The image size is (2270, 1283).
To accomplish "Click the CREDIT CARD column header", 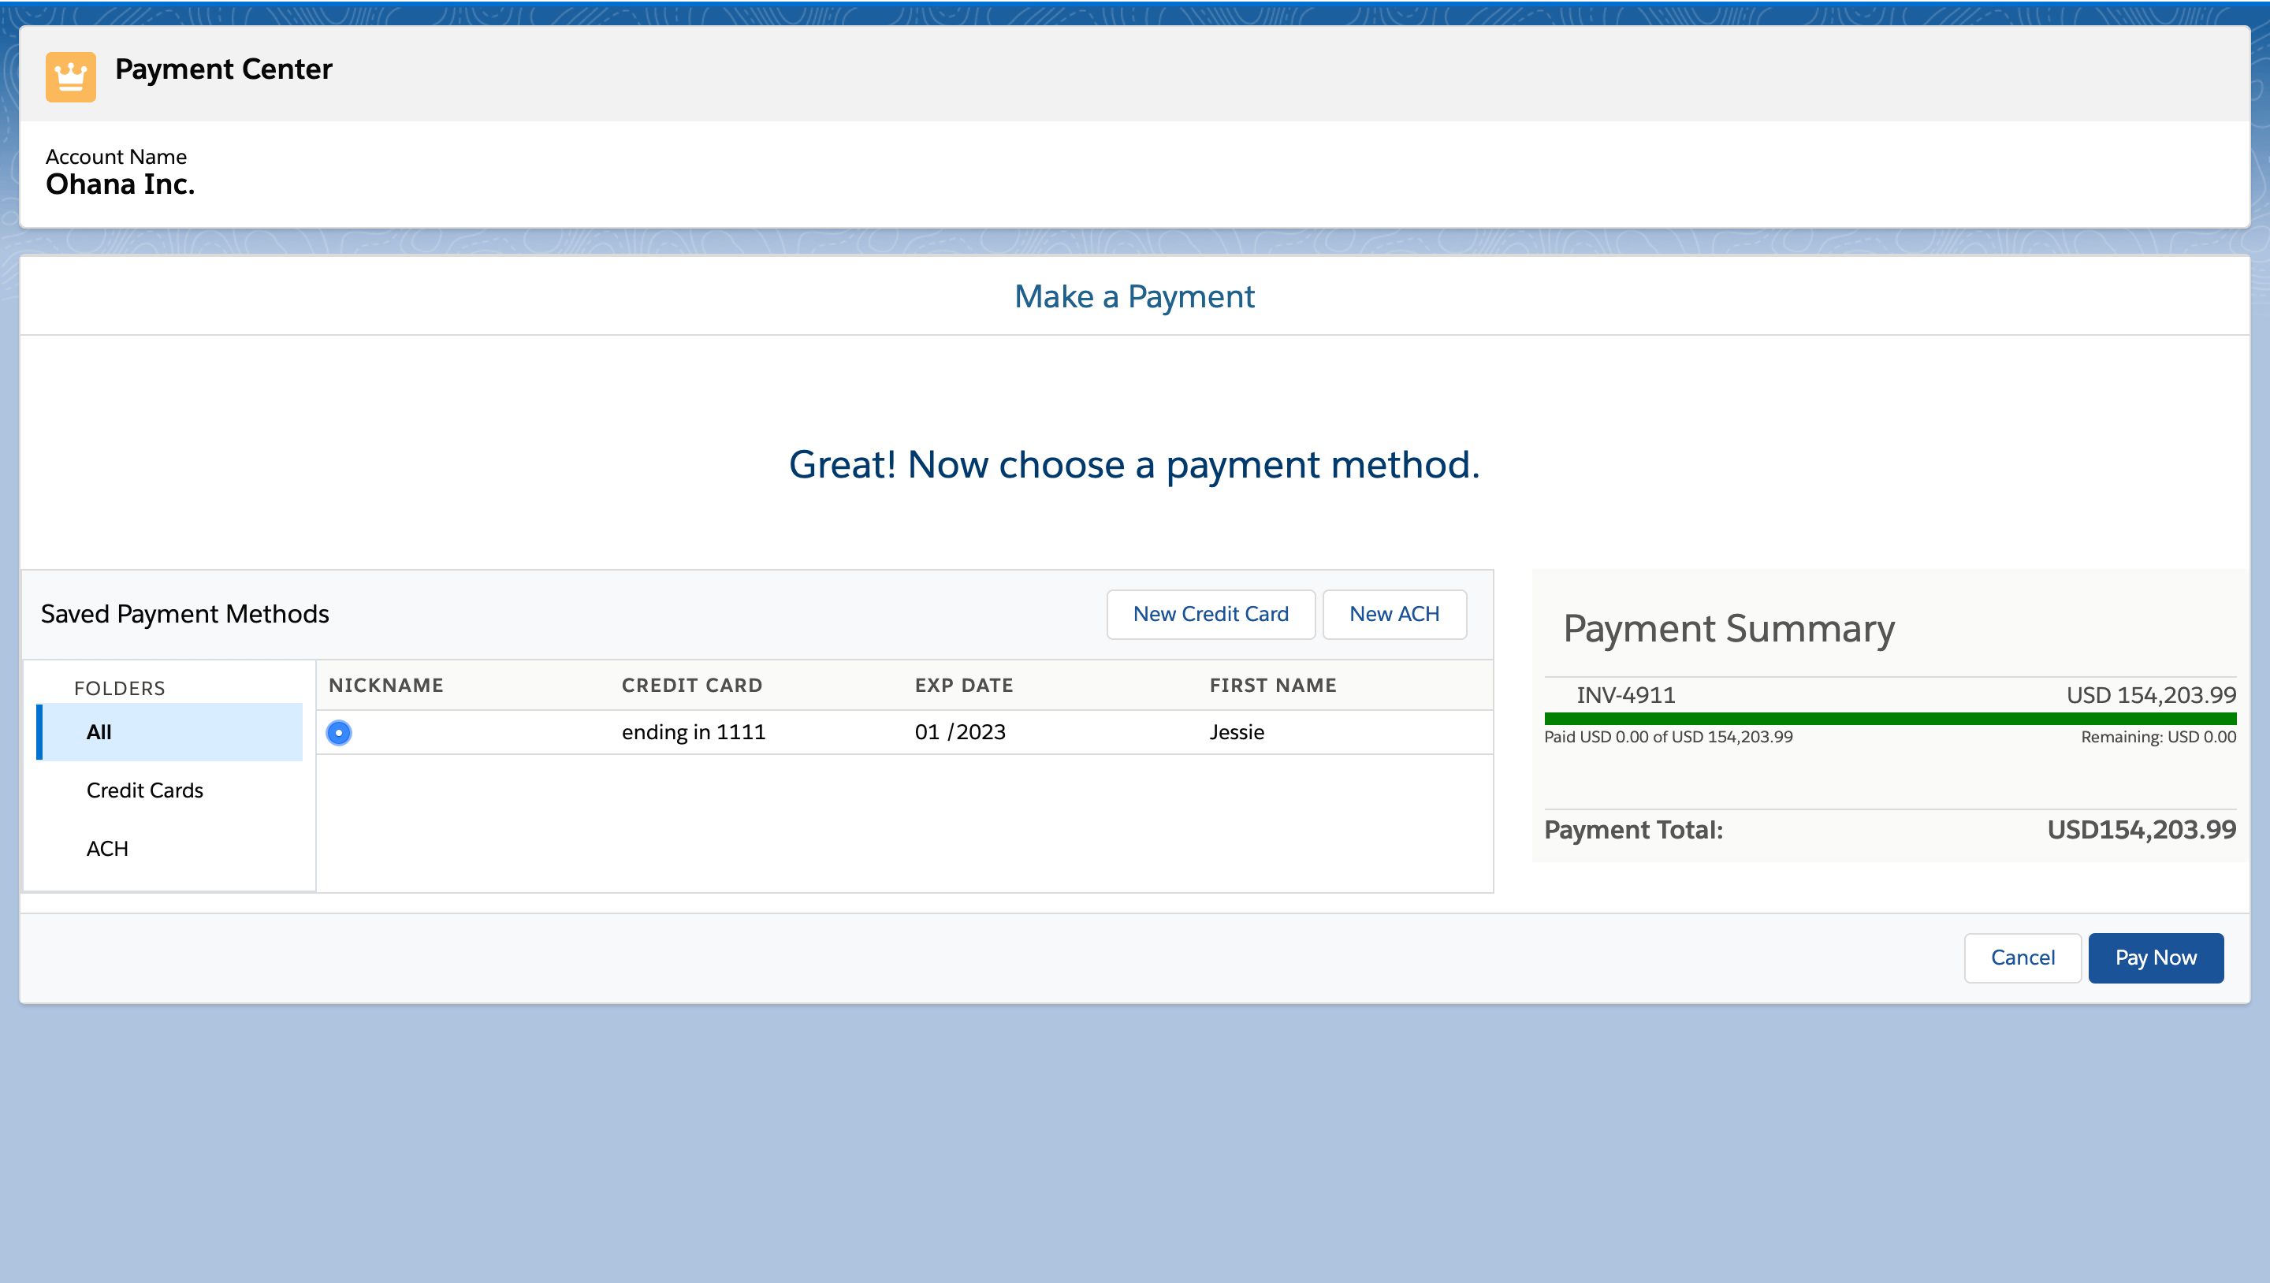I will click(x=692, y=686).
